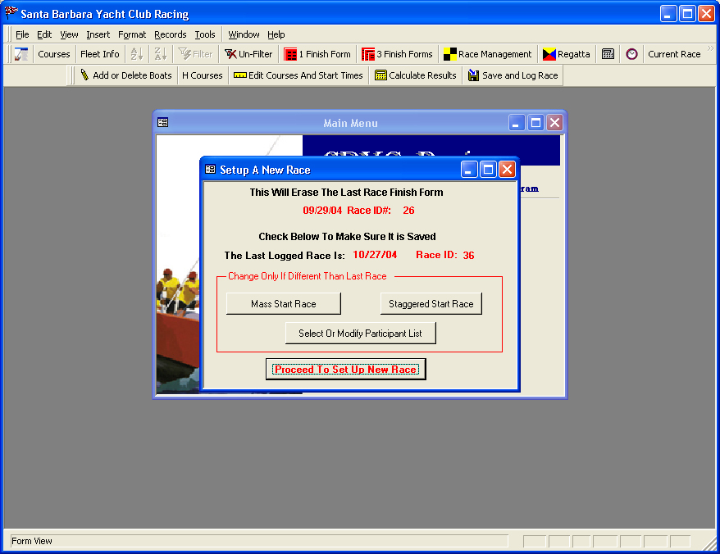Click the clock icon in toolbar

pyautogui.click(x=631, y=54)
